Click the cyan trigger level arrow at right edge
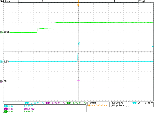 153,47
